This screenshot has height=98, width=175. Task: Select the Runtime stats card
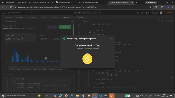click(20, 37)
